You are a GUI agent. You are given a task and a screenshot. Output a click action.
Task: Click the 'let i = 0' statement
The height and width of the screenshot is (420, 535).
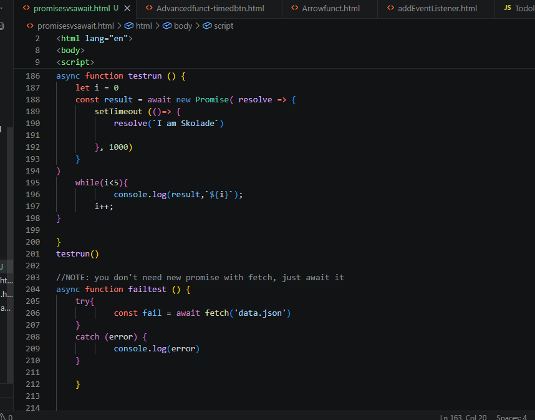click(97, 88)
